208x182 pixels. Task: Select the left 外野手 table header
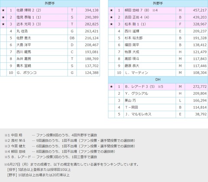click(x=50, y=3)
